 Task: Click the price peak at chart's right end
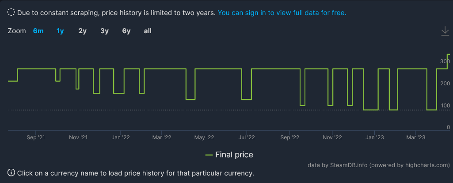point(449,54)
